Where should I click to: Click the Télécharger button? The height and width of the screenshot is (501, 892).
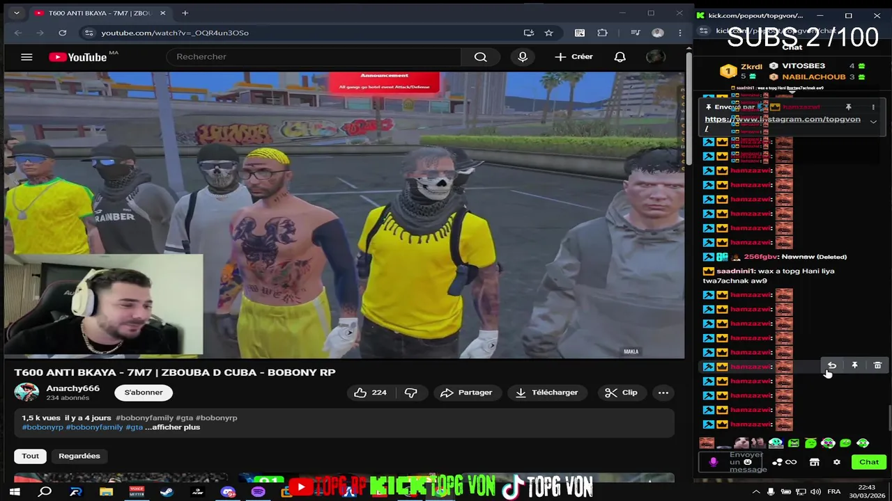coord(546,392)
